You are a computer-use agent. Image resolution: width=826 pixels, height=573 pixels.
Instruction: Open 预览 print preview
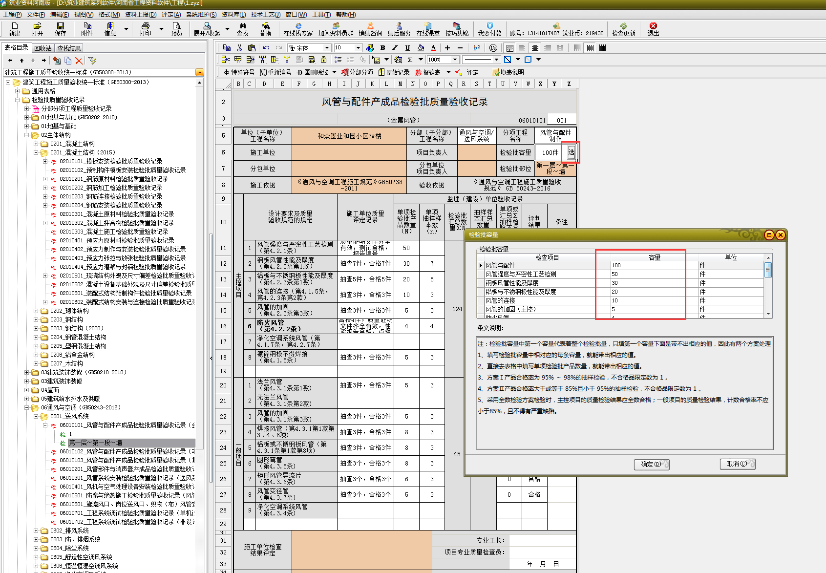(176, 29)
